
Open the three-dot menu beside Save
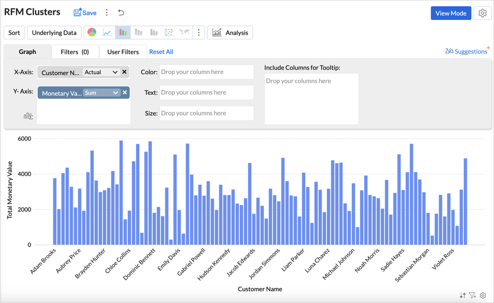tap(107, 13)
